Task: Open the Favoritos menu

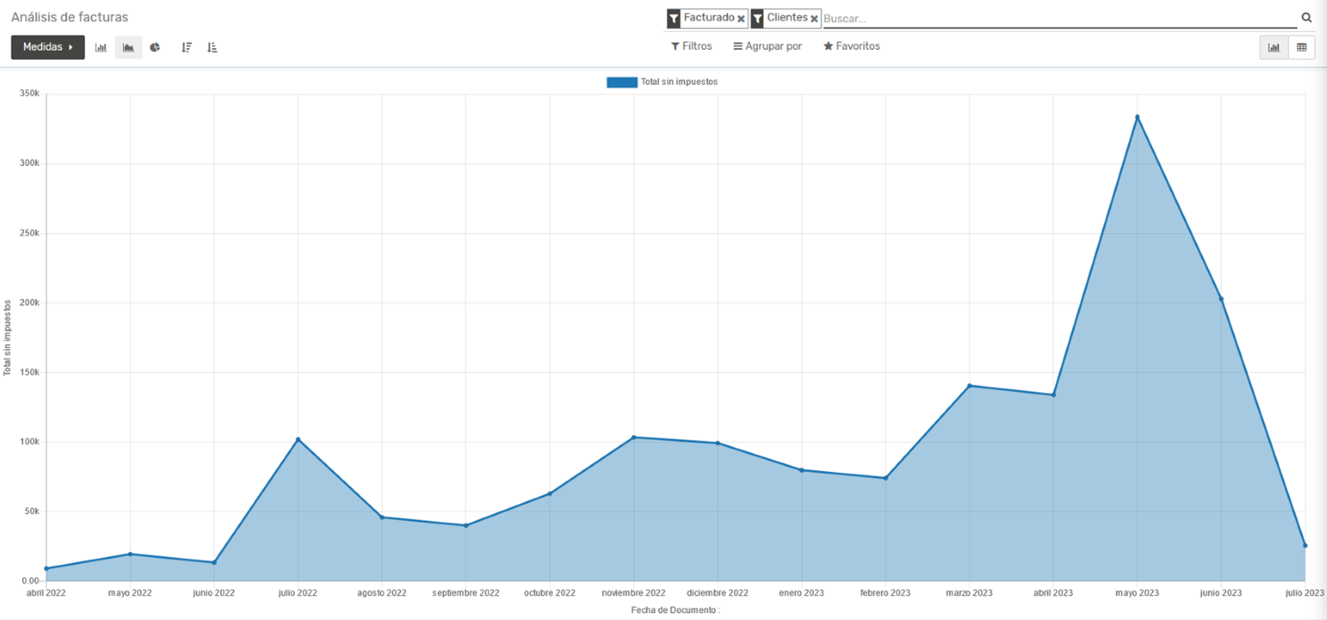Action: coord(851,46)
